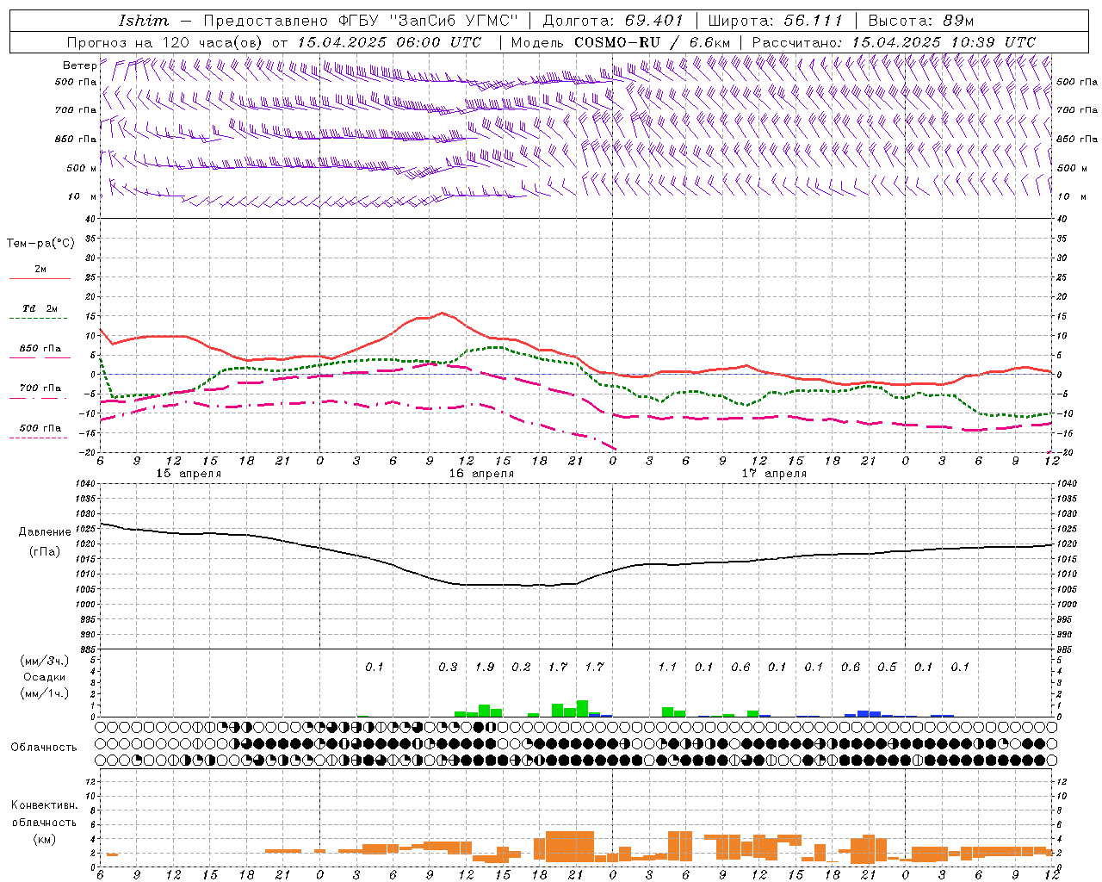The height and width of the screenshot is (882, 1102).
Task: Click the short-dash 500 гПа legend line
Action: 38,438
